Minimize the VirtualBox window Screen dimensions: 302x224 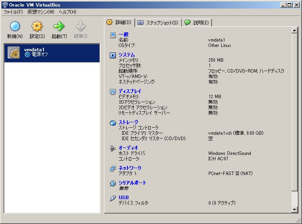point(283,5)
